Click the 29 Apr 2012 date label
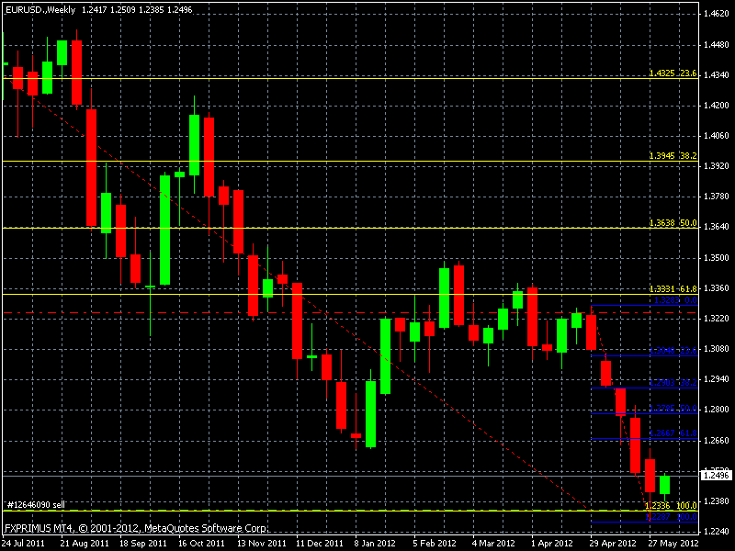This screenshot has height=551, width=735. click(613, 543)
